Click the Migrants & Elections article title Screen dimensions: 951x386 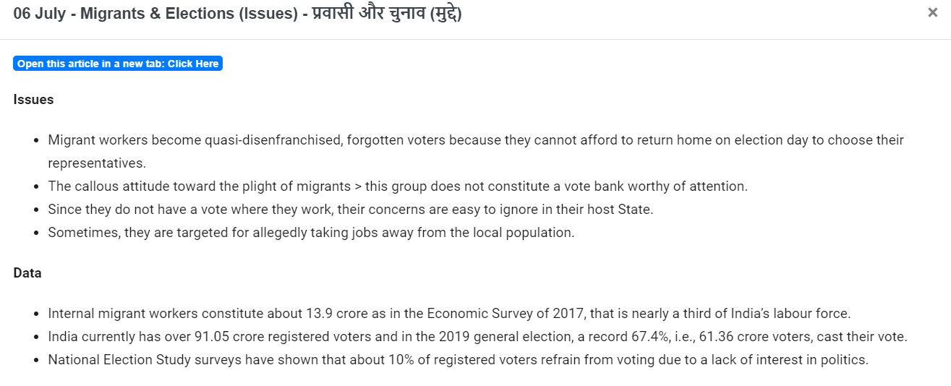pyautogui.click(x=237, y=14)
